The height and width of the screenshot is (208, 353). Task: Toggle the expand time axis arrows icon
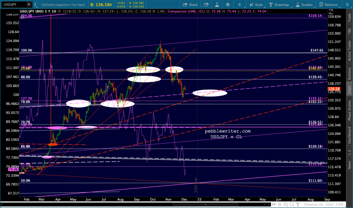[273, 205]
